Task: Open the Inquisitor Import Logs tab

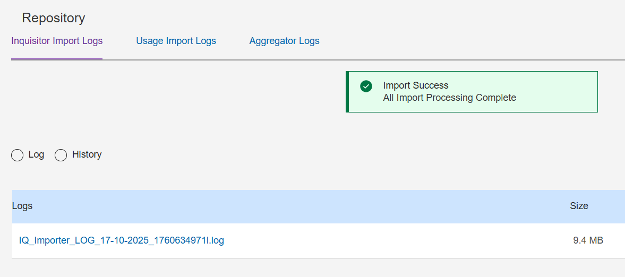Action: (57, 41)
